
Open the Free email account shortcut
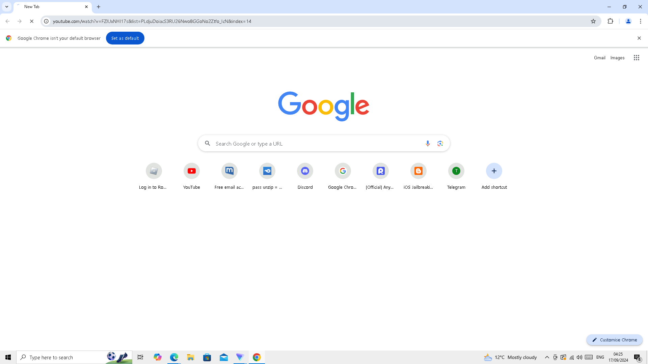click(230, 176)
